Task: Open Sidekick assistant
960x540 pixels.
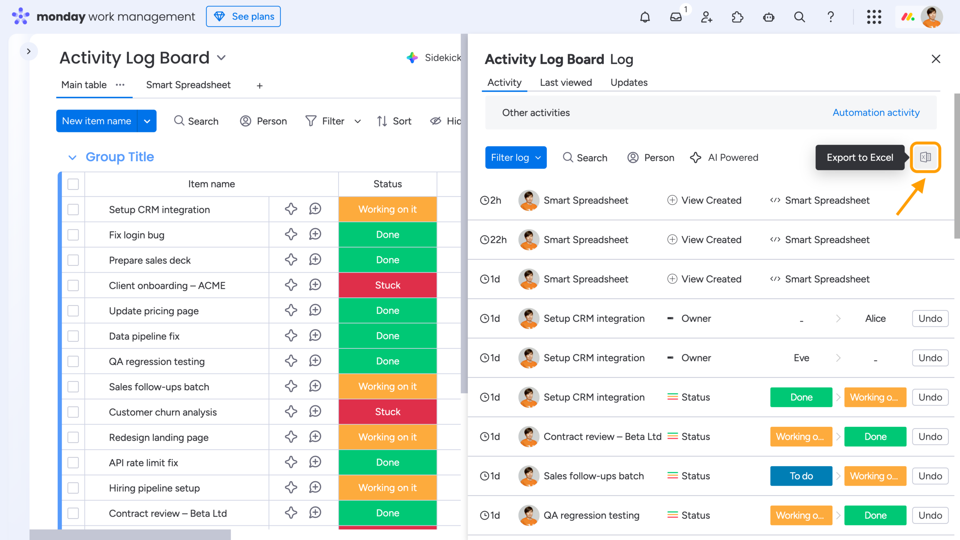Action: [x=434, y=58]
